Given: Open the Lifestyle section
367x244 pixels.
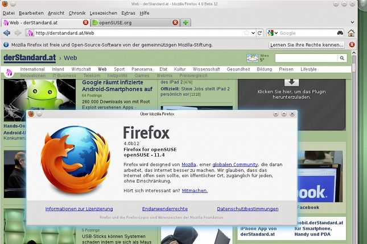Looking at the screenshot, I should click(x=308, y=69).
